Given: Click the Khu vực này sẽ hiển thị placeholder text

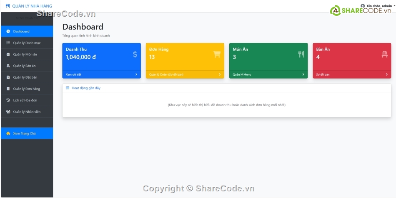Looking at the screenshot, I should pyautogui.click(x=226, y=105).
